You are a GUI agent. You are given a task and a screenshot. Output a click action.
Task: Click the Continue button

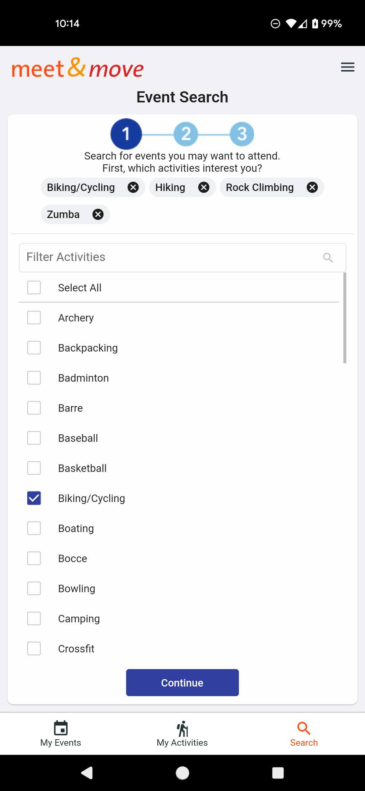[x=182, y=682]
